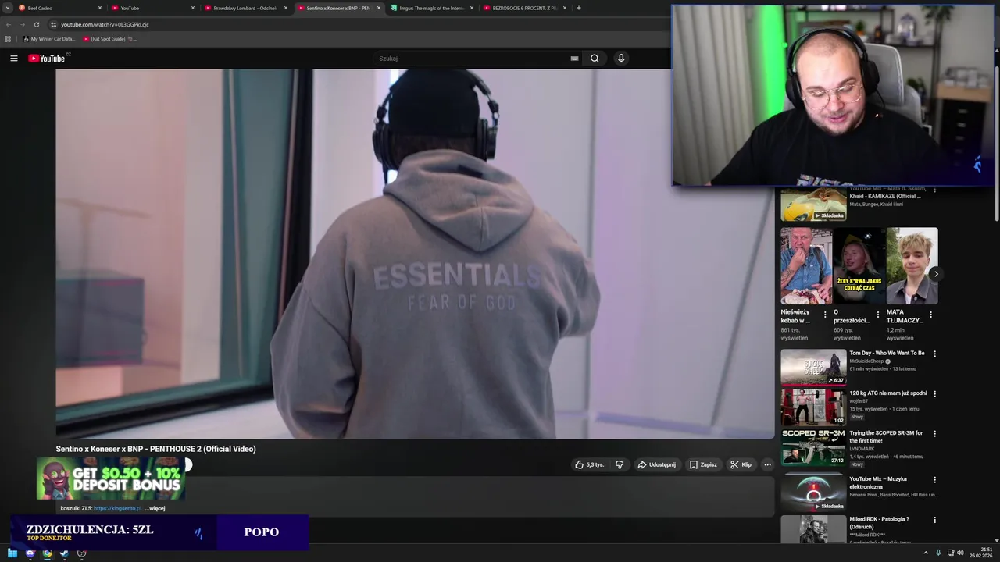Close the Sentino x Koneser x BNP tab

379,8
